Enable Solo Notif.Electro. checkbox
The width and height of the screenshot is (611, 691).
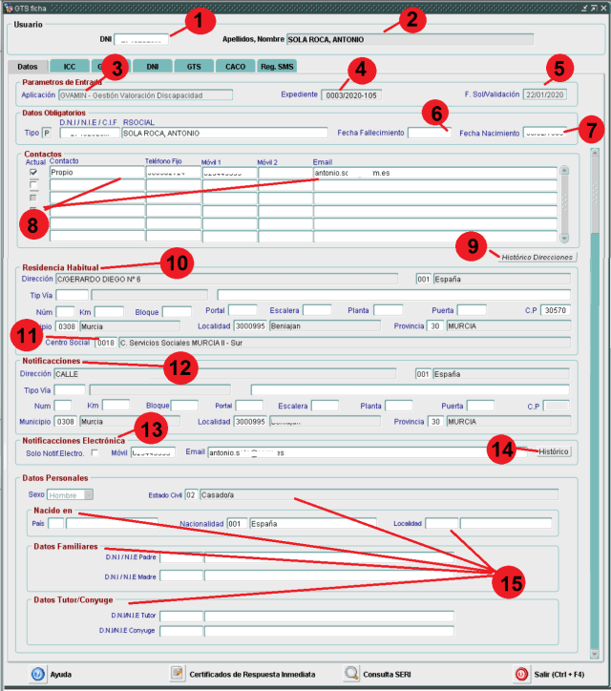point(95,452)
